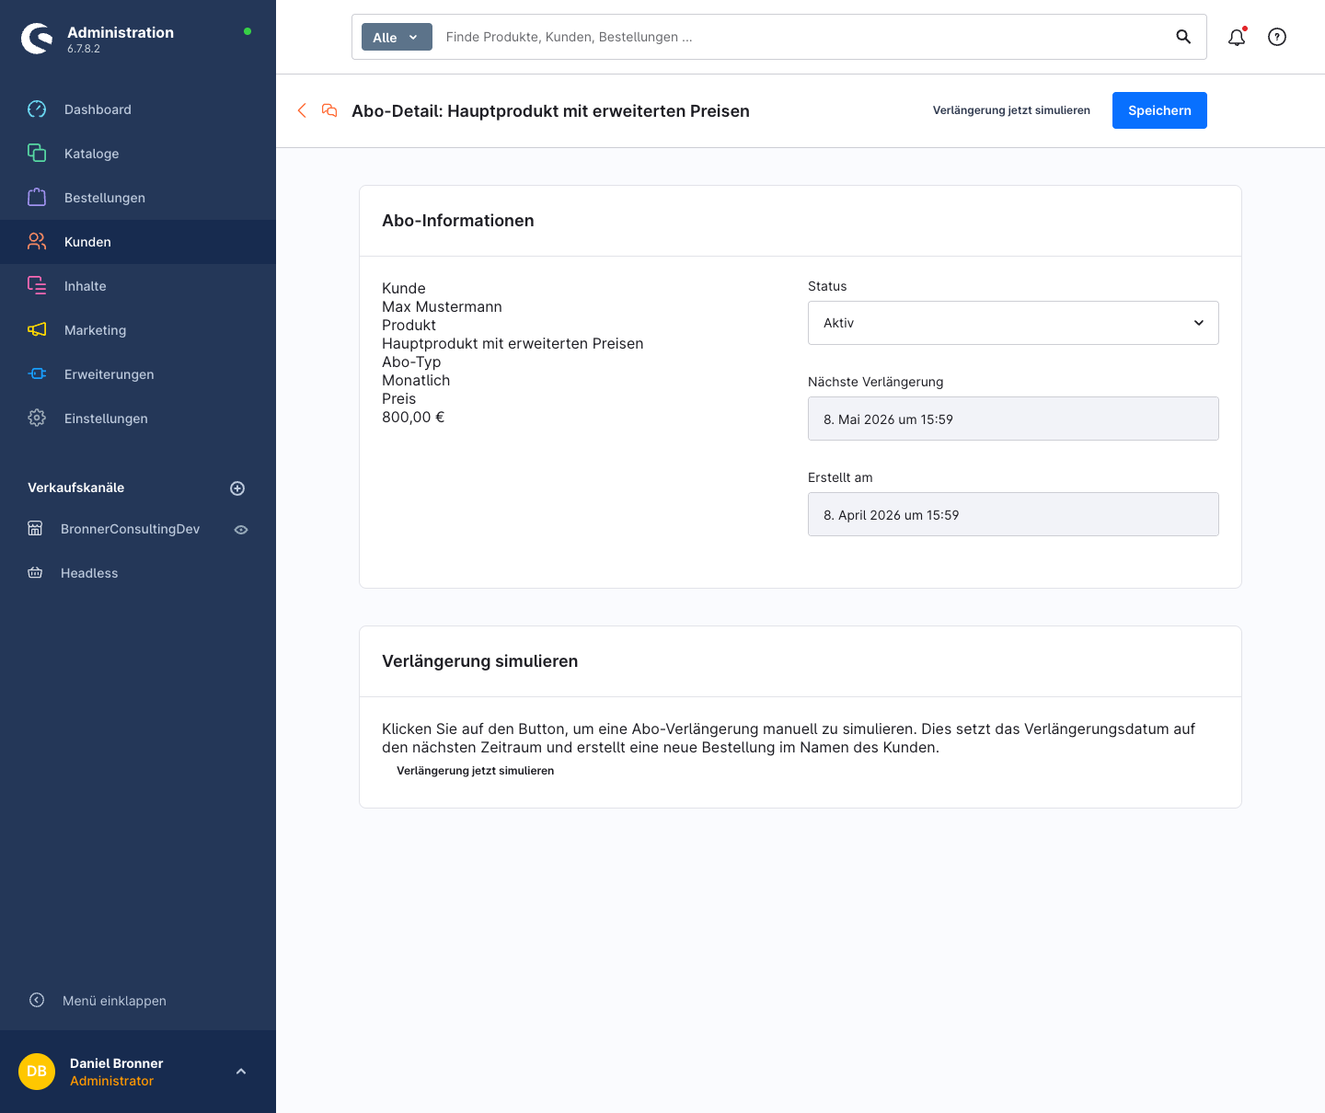Screen dimensions: 1325x1113
Task: Open notifications bell icon
Action: click(1237, 37)
